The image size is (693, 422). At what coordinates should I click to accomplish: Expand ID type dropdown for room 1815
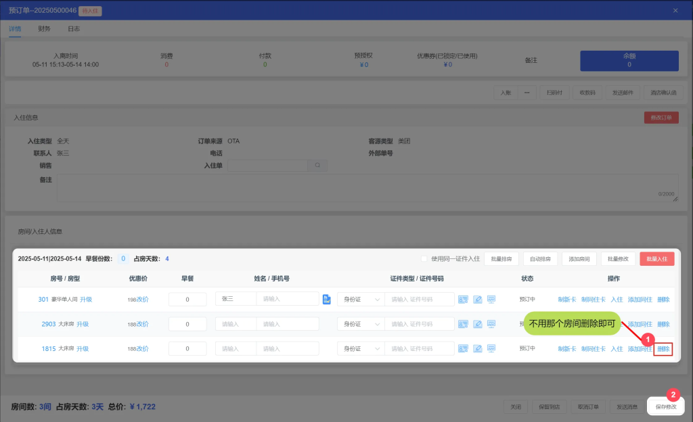(360, 348)
